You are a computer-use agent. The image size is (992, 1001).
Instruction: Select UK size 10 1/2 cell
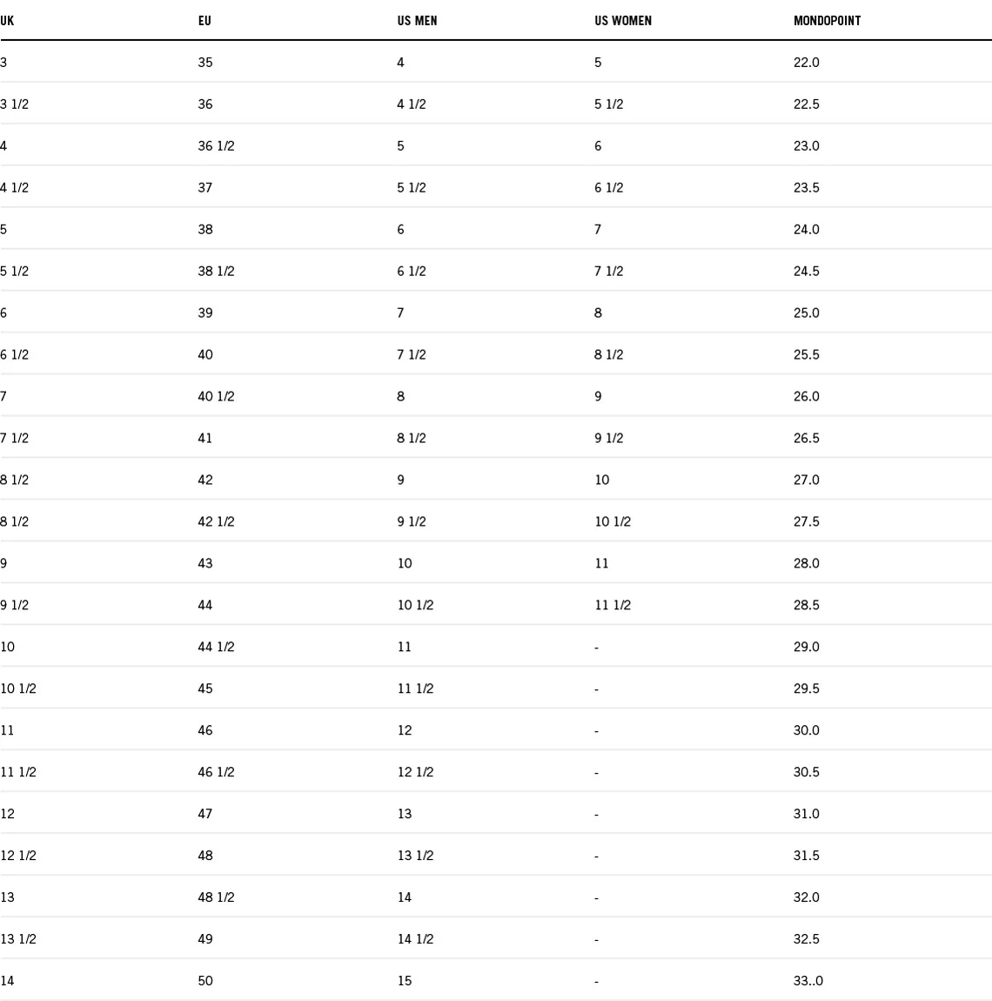18,689
